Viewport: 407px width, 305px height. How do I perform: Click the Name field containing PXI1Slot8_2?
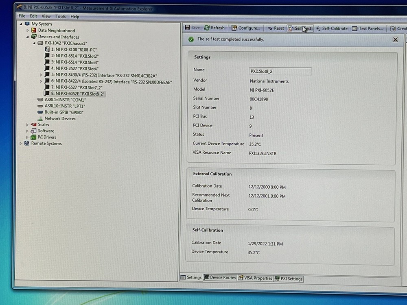click(280, 71)
